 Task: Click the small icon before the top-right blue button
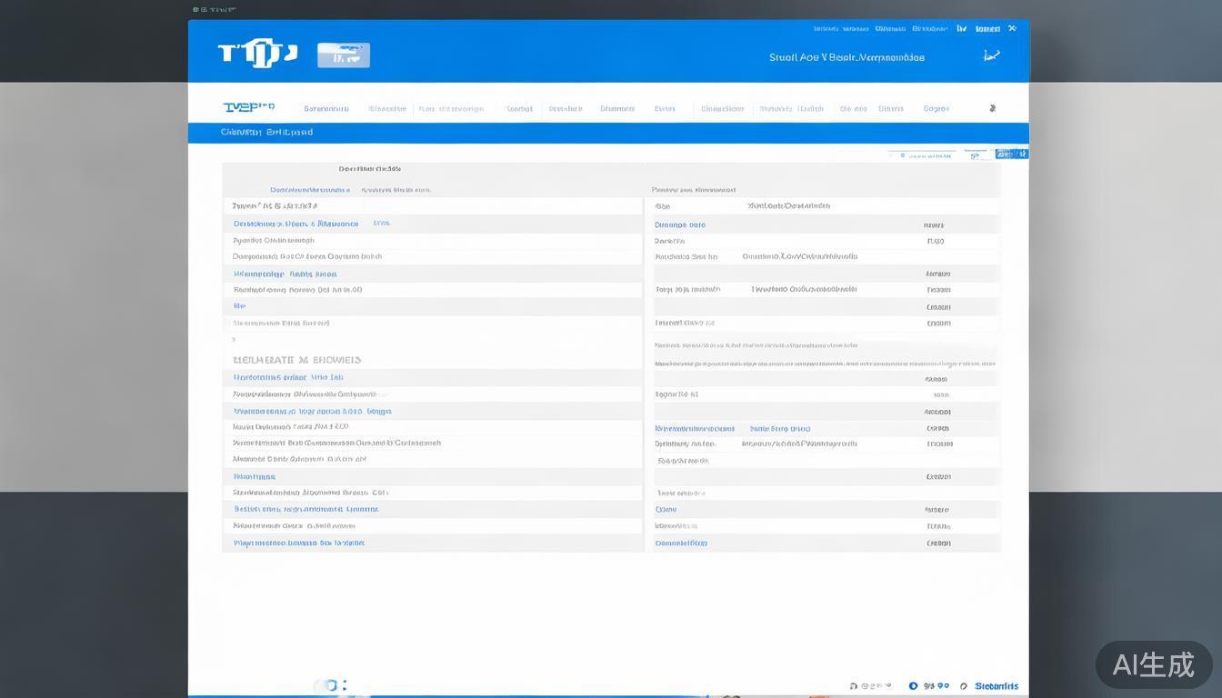[x=975, y=155]
